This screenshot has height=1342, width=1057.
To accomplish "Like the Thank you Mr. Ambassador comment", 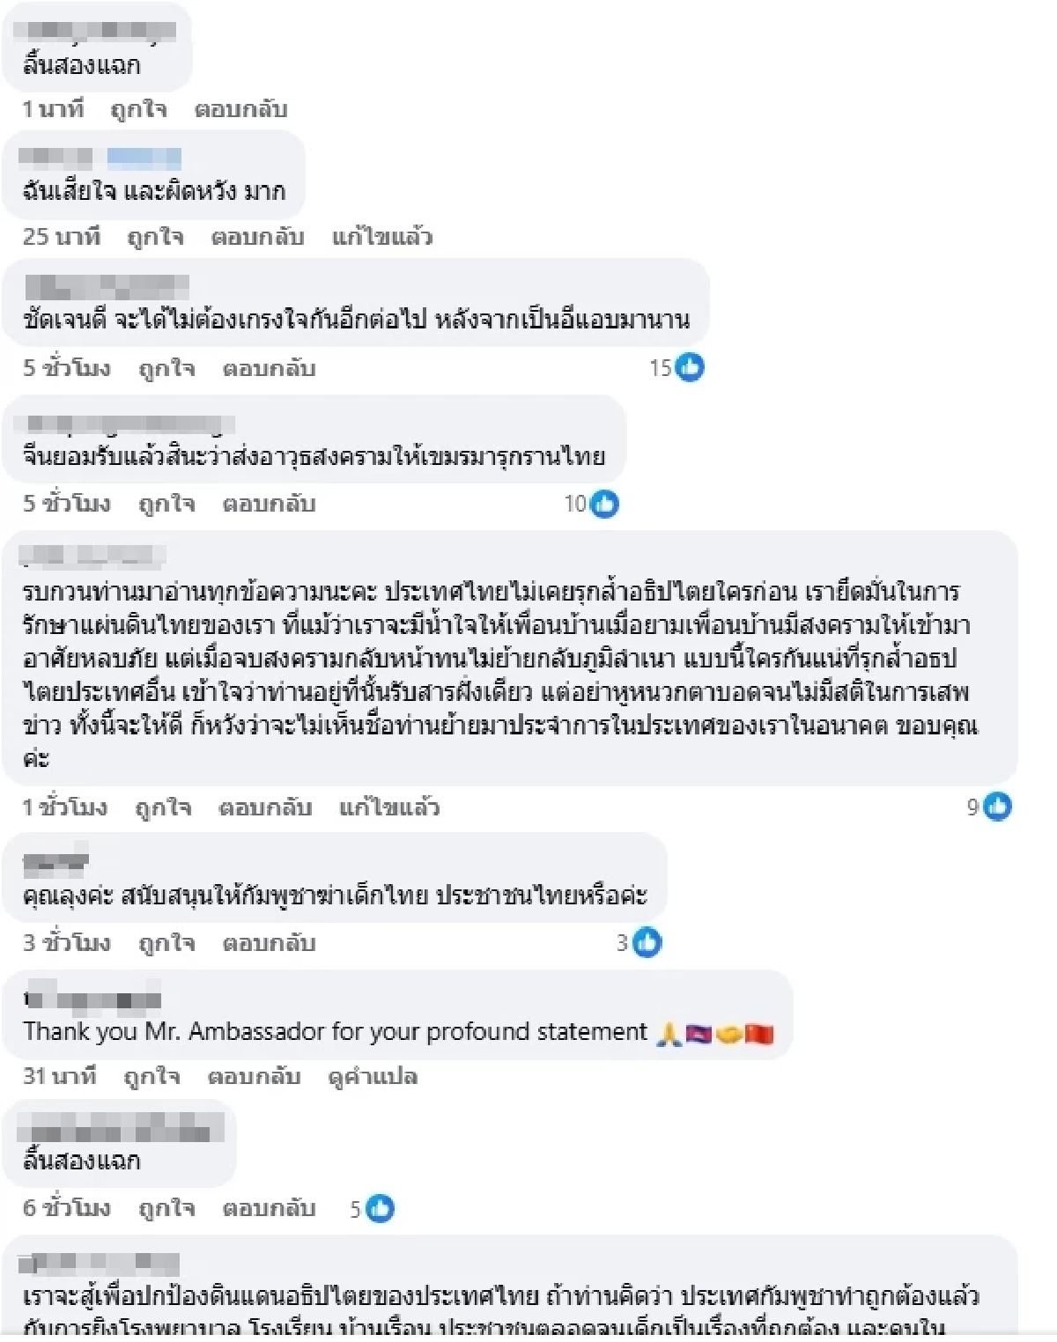I will click(x=152, y=1076).
